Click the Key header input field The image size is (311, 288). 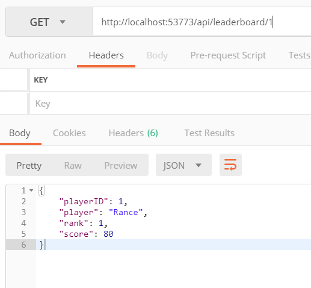click(170, 104)
